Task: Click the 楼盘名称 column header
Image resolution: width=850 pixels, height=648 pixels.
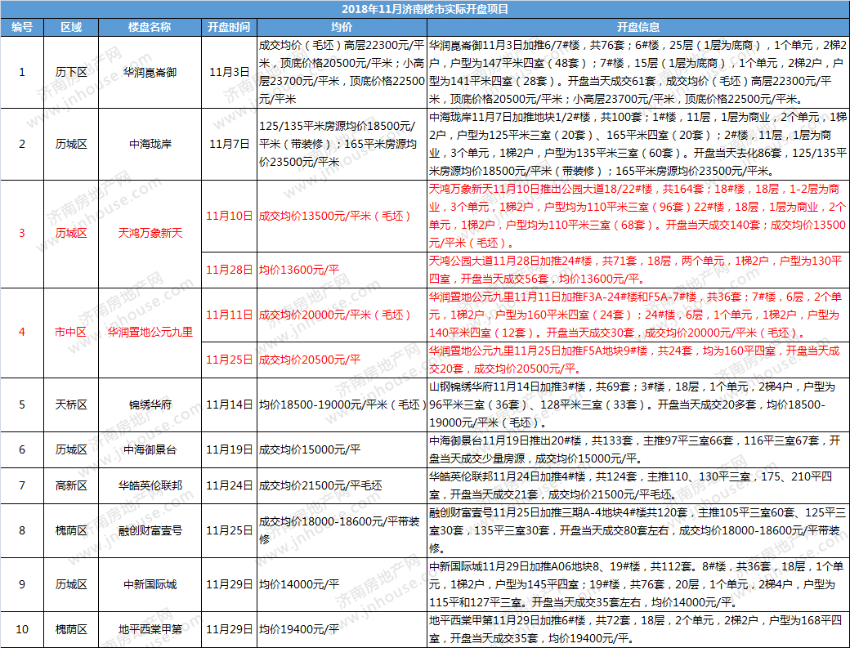Action: pos(150,27)
